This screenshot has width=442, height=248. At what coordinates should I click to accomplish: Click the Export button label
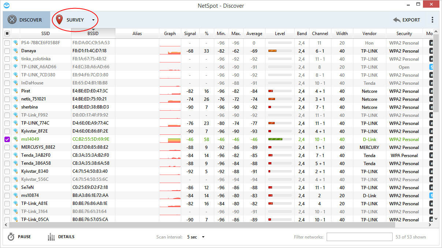(411, 20)
